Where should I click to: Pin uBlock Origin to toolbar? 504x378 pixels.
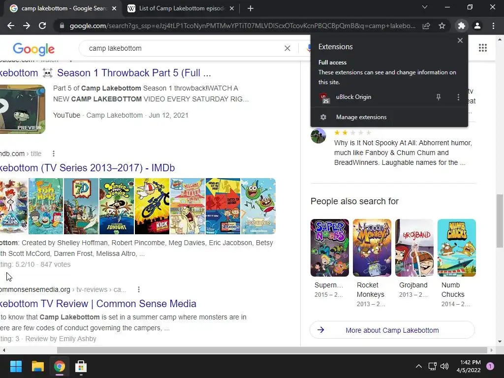(x=438, y=97)
